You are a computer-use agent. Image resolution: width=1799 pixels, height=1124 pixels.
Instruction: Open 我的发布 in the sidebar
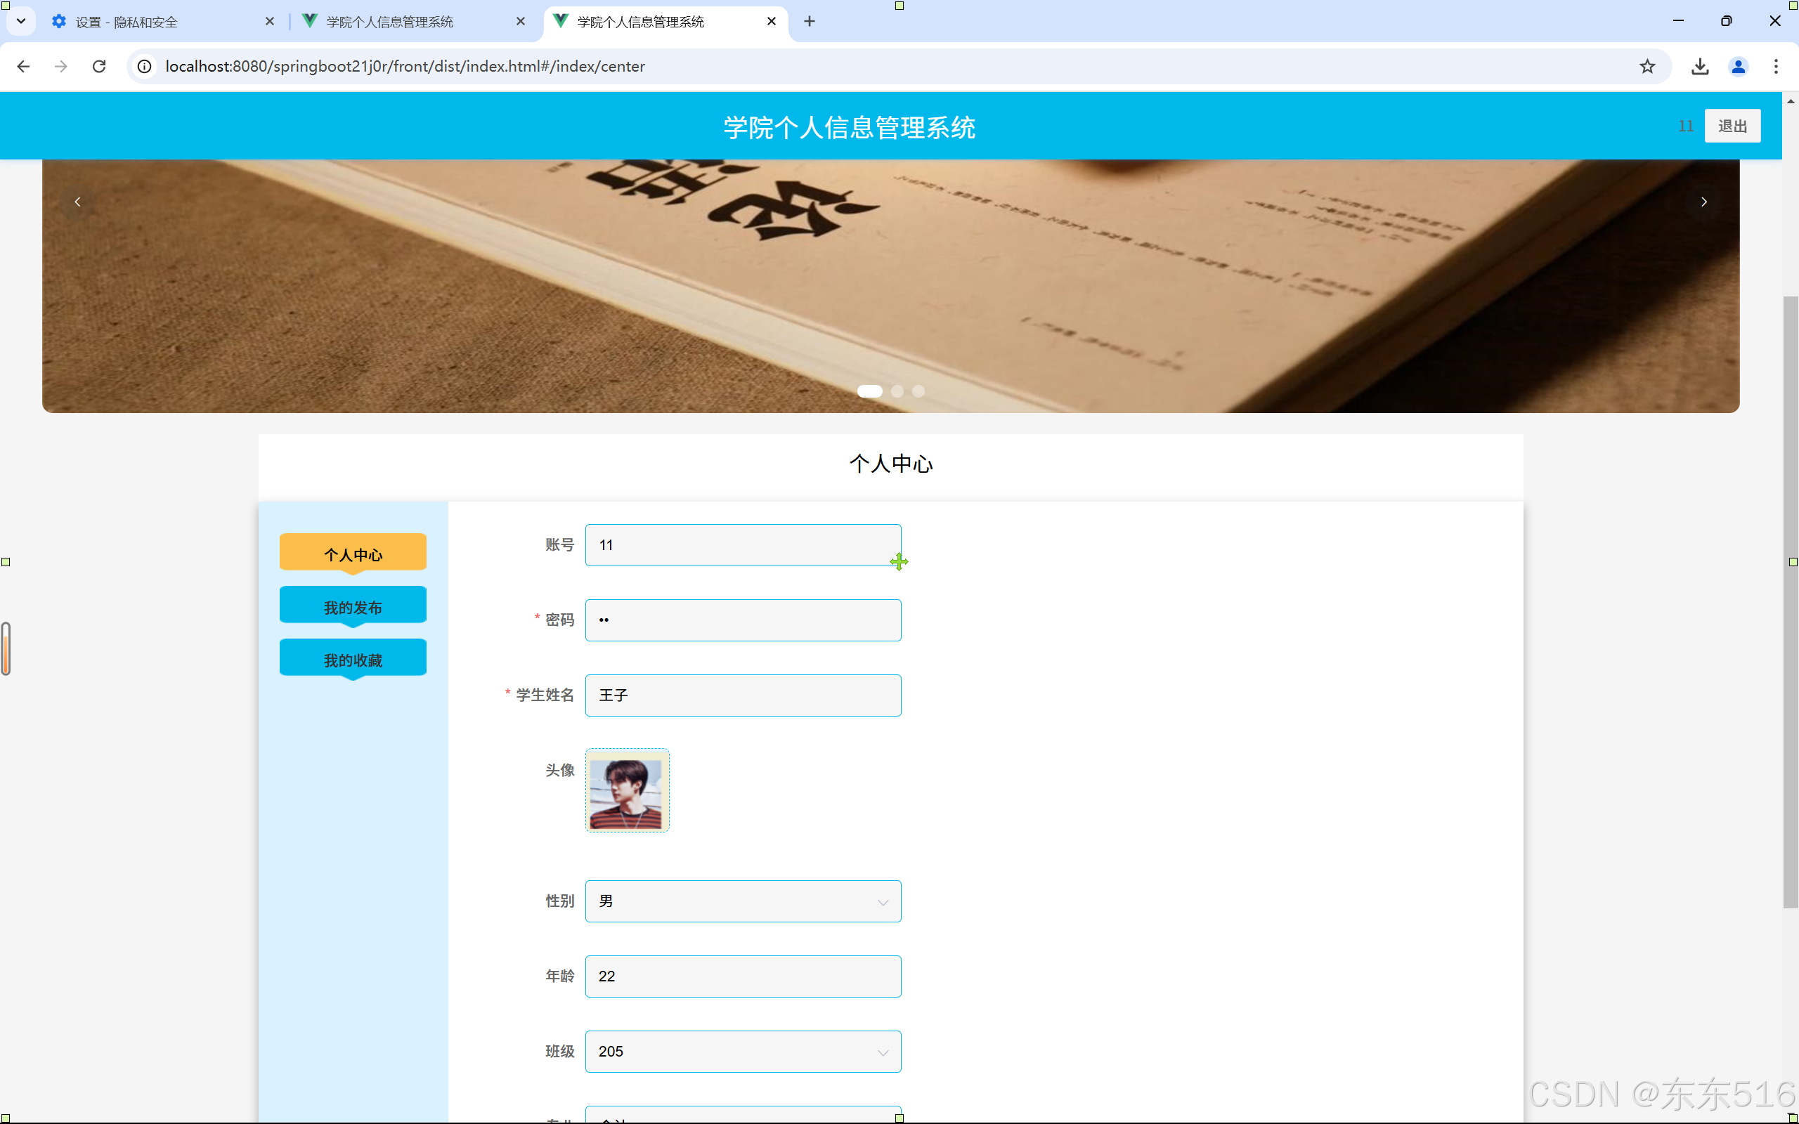coord(352,608)
